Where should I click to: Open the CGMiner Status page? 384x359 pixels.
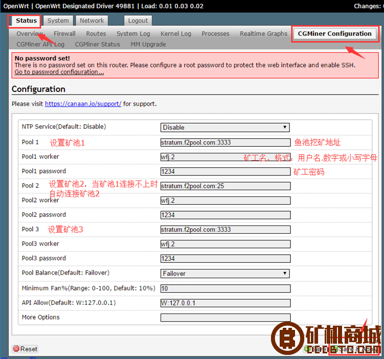98,44
